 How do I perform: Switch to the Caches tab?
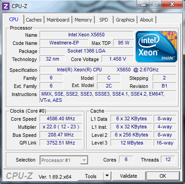[34, 20]
